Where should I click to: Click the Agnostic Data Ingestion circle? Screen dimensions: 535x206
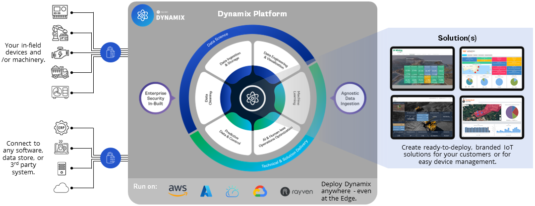350,98
